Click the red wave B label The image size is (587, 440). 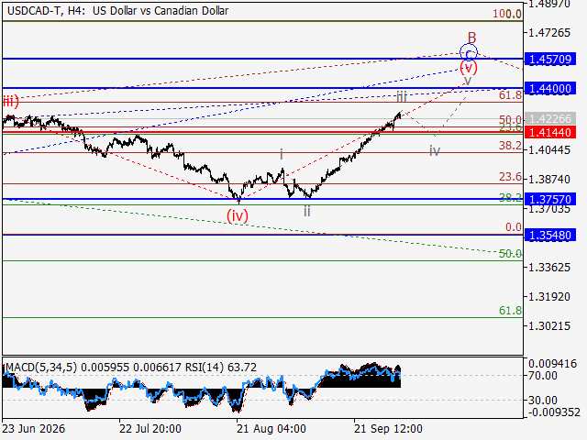click(471, 38)
